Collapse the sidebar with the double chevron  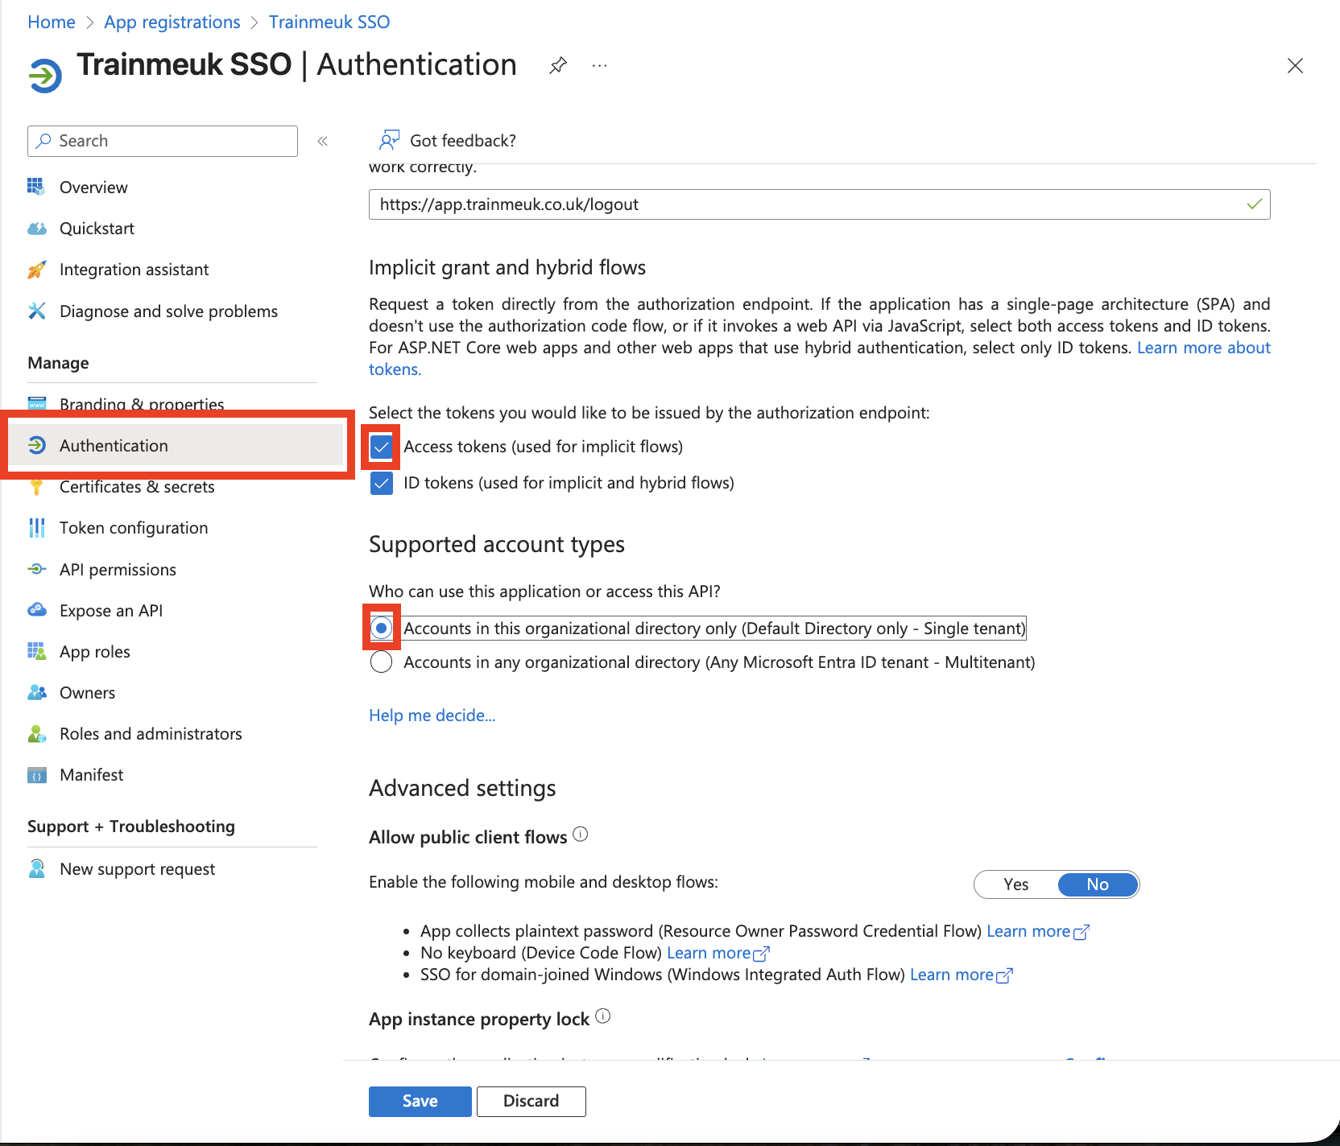pyautogui.click(x=322, y=140)
